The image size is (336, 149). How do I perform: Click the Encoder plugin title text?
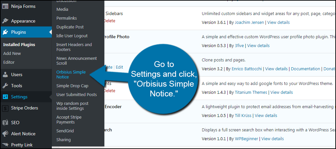(x=113, y=107)
